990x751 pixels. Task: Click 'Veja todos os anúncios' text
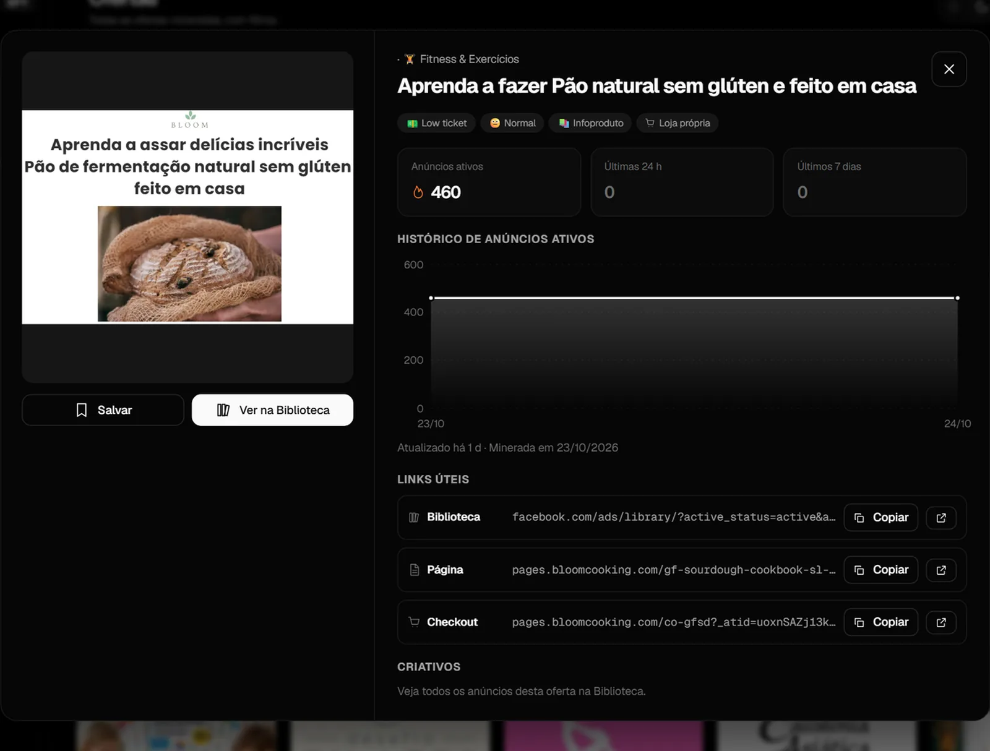pos(521,691)
